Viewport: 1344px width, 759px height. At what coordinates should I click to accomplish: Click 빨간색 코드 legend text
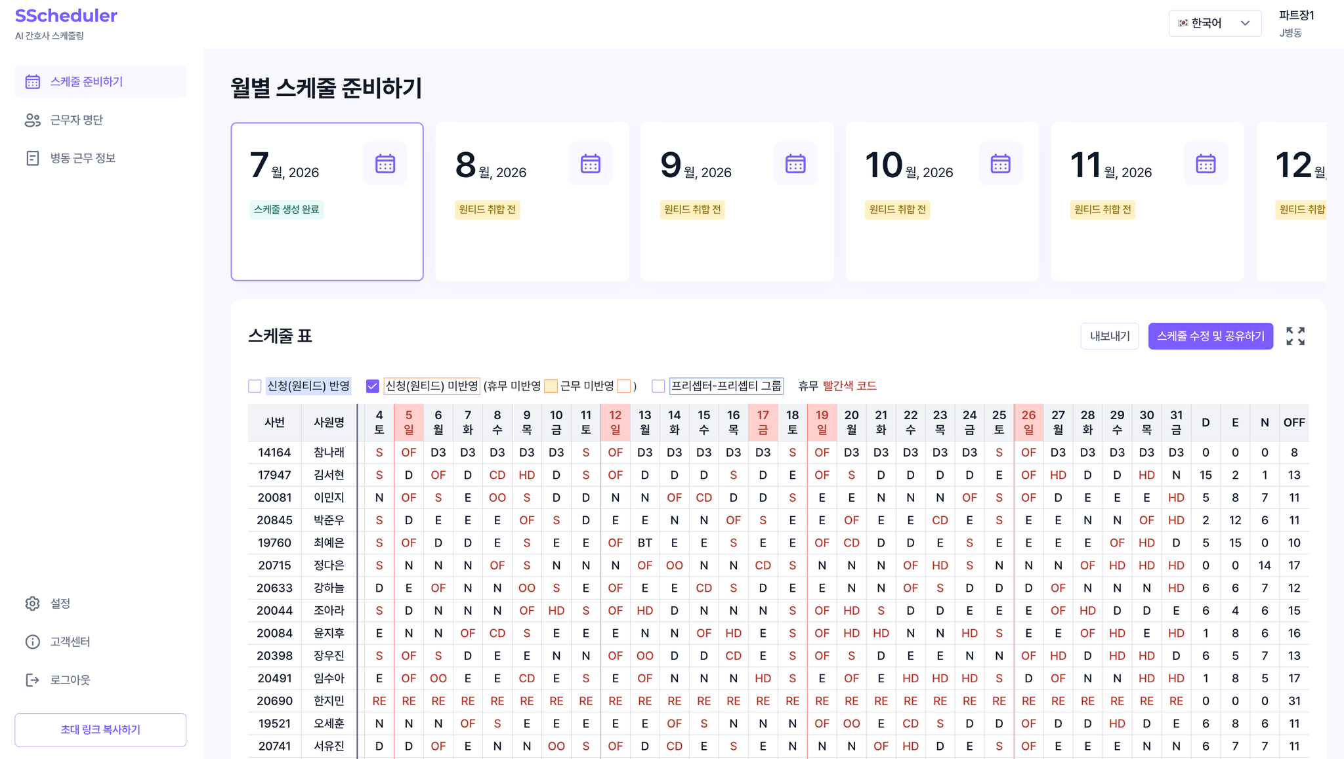pos(850,386)
